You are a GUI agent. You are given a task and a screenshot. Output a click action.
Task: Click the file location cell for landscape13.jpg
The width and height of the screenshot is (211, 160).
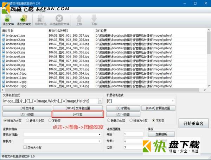coord(134,86)
